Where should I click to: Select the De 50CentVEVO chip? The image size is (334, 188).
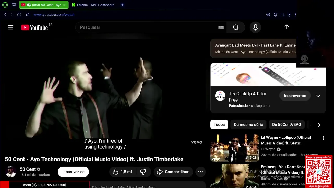click(x=287, y=125)
